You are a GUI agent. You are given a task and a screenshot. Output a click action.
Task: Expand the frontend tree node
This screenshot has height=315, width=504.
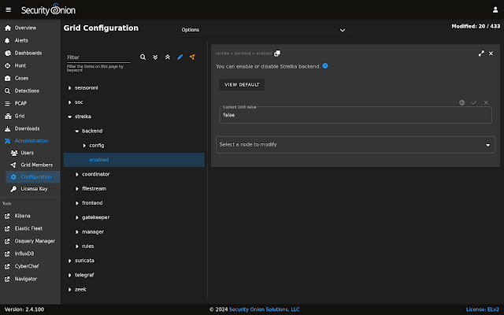point(77,203)
